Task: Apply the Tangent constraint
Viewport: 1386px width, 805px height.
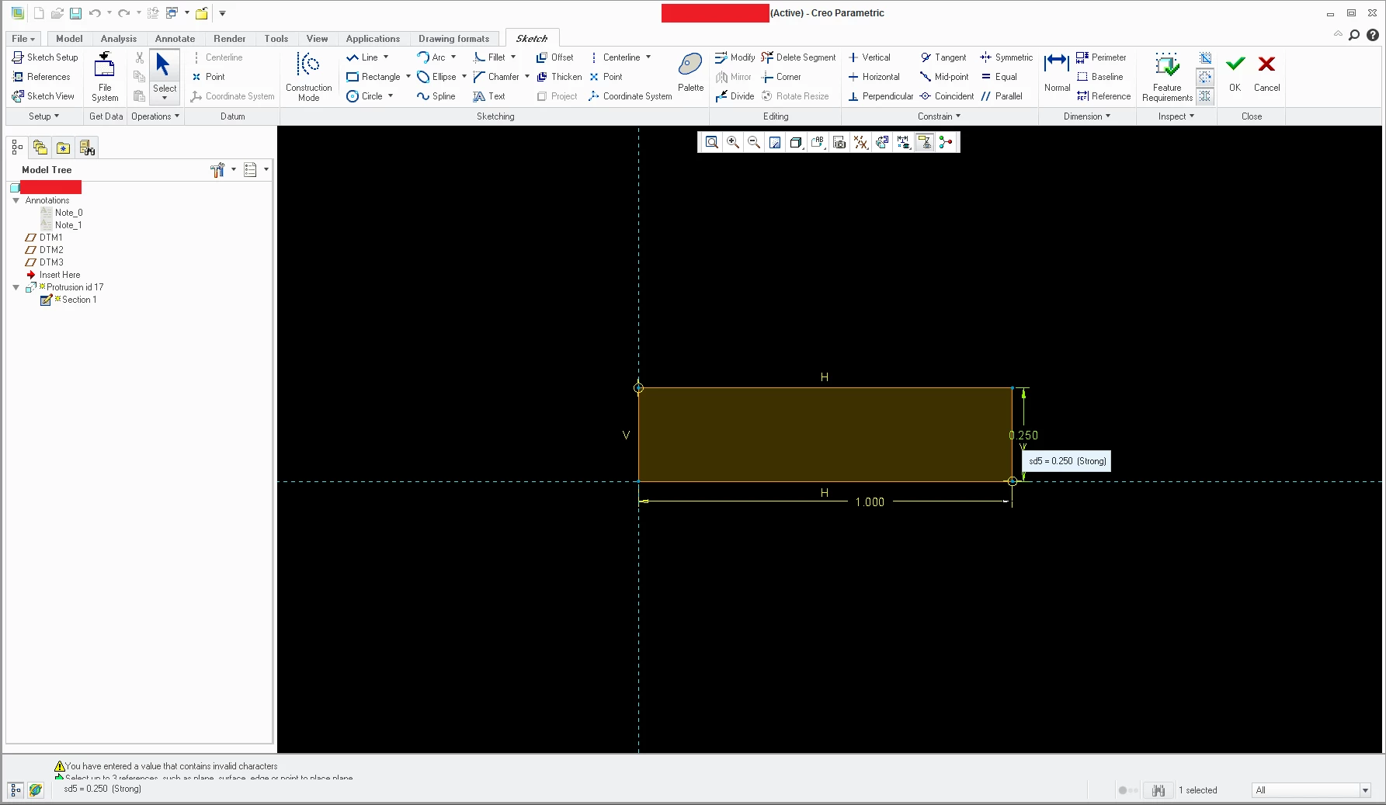Action: click(x=943, y=57)
